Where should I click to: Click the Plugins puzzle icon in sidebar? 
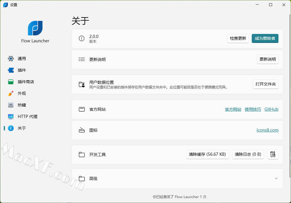coord(11,70)
